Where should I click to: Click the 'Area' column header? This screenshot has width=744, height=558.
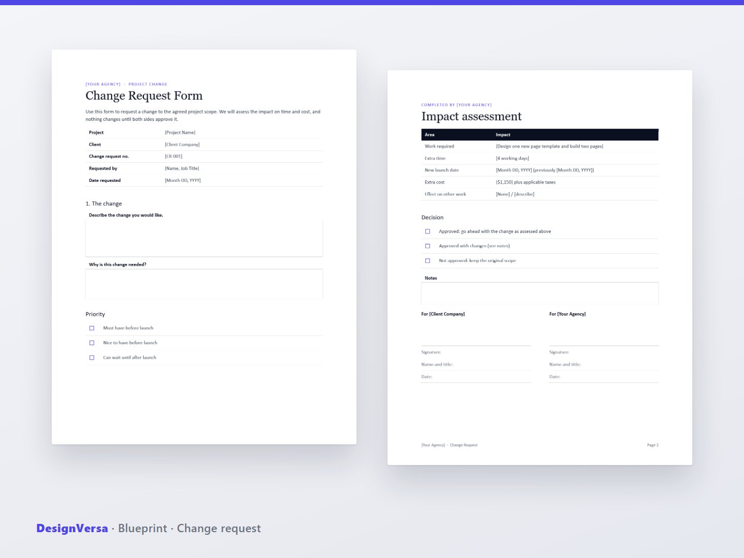[x=429, y=135]
